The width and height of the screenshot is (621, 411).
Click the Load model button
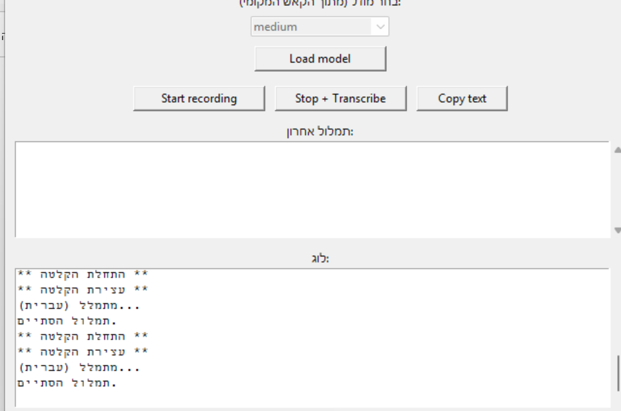point(320,59)
